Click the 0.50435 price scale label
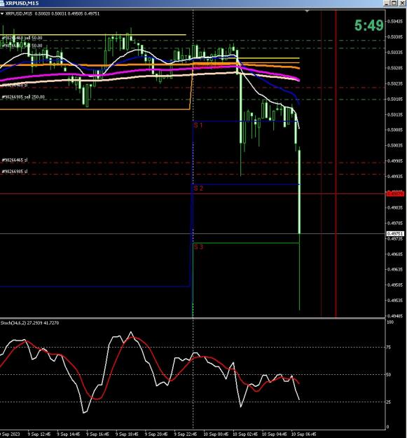The height and width of the screenshot is (438, 407). tap(395, 21)
